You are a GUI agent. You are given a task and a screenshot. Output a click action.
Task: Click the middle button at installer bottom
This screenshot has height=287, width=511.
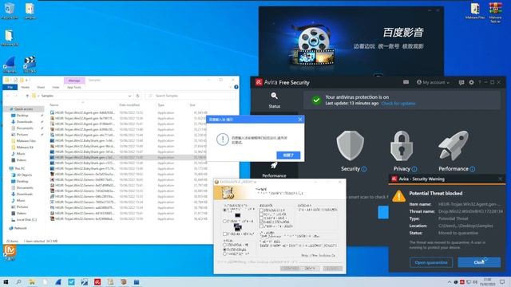tap(310, 268)
